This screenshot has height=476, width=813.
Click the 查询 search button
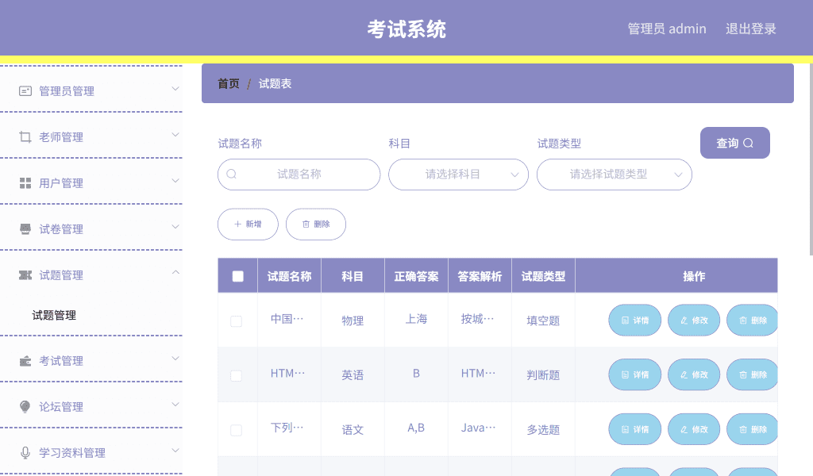(x=734, y=143)
